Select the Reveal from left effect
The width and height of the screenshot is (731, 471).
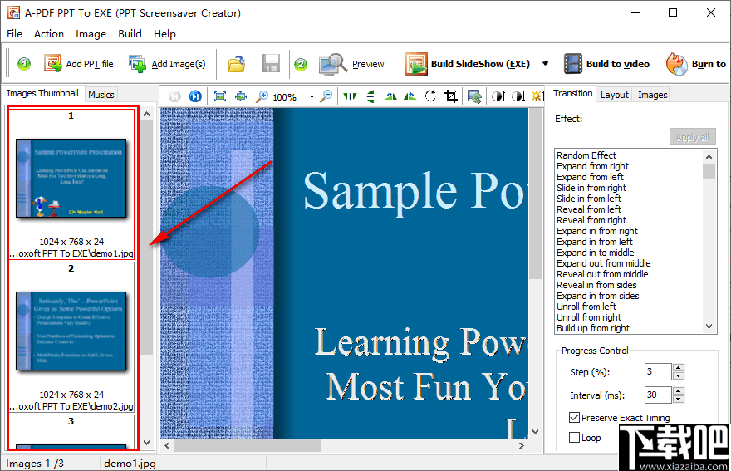[589, 209]
